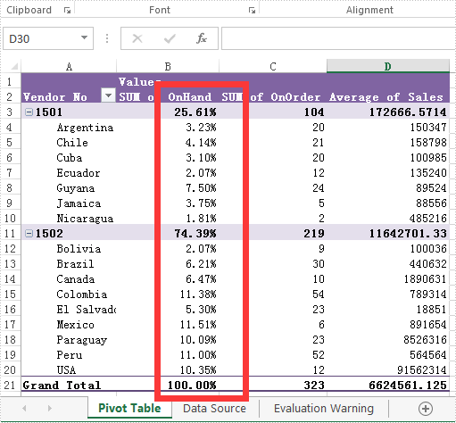
Task: Switch to Data Source sheet tab
Action: click(214, 409)
